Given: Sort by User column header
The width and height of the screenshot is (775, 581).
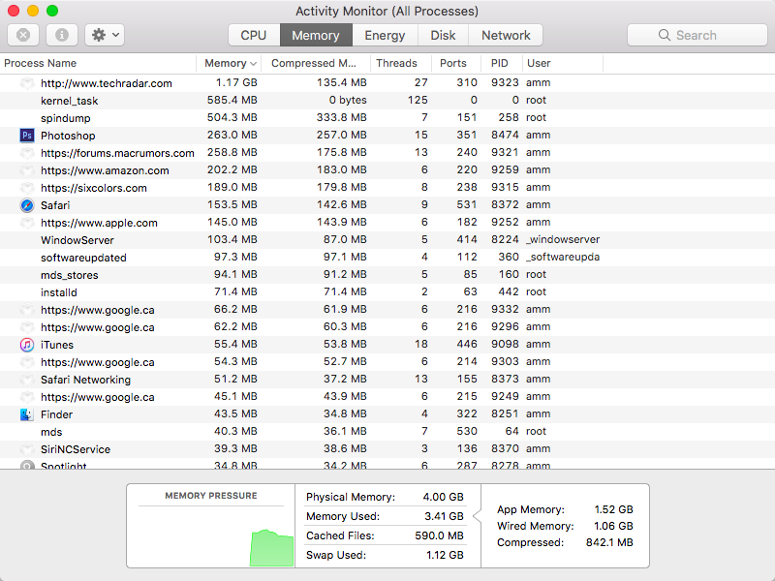Looking at the screenshot, I should pyautogui.click(x=563, y=63).
